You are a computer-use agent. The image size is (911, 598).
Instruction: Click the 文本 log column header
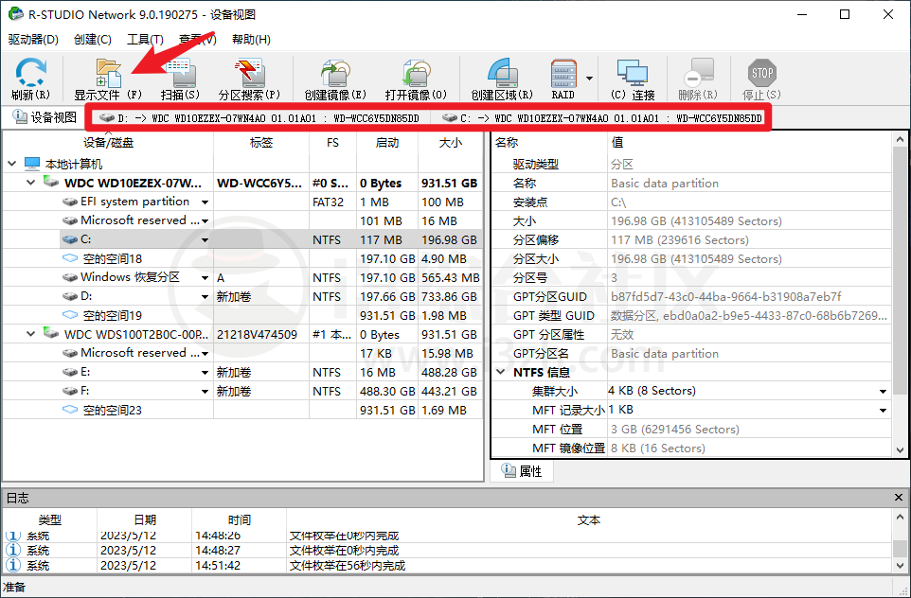pos(589,519)
